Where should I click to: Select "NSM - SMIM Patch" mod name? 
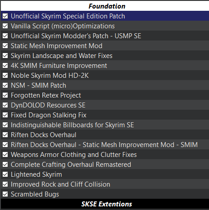pos(39,85)
